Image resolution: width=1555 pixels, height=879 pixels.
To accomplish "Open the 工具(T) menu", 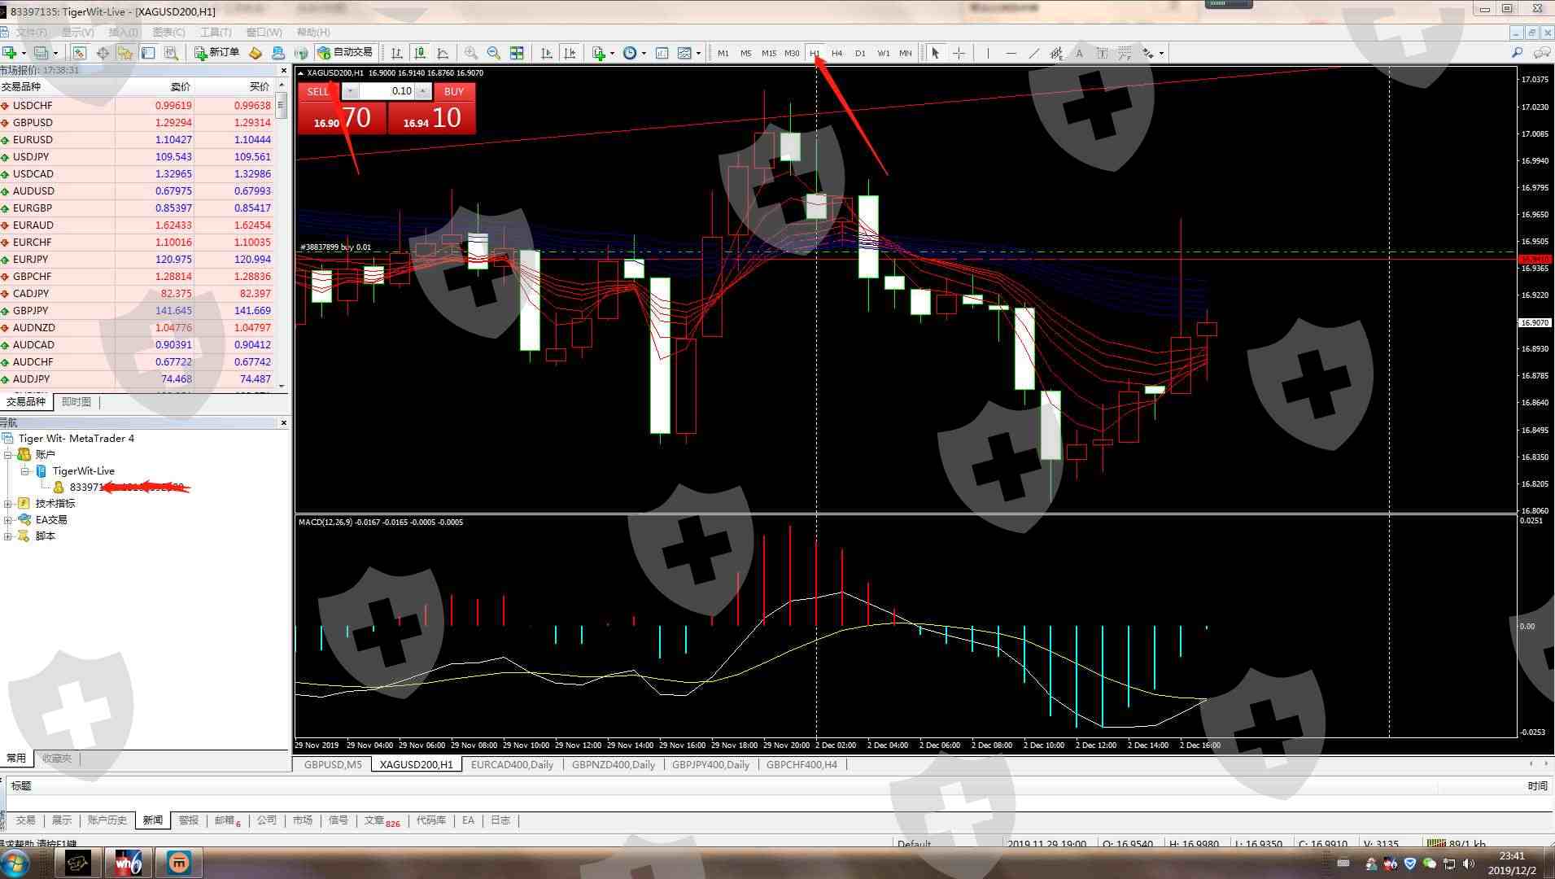I will pos(216,33).
